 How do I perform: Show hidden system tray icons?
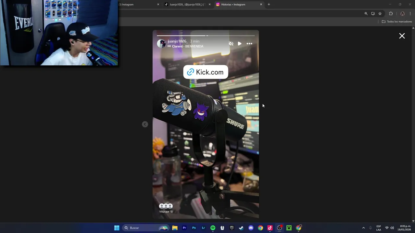click(x=363, y=228)
